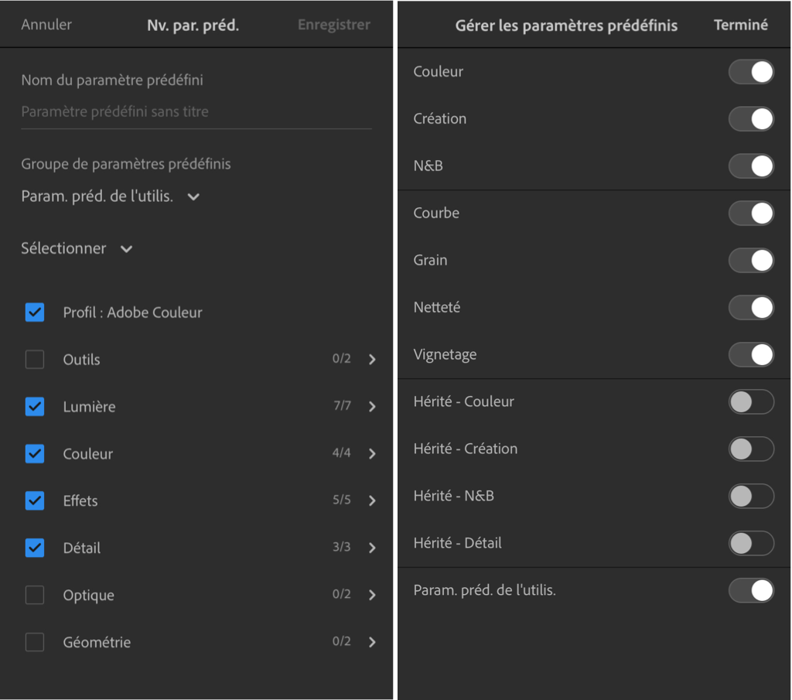Click the Outils 0/2 count
792x700 pixels.
click(341, 358)
